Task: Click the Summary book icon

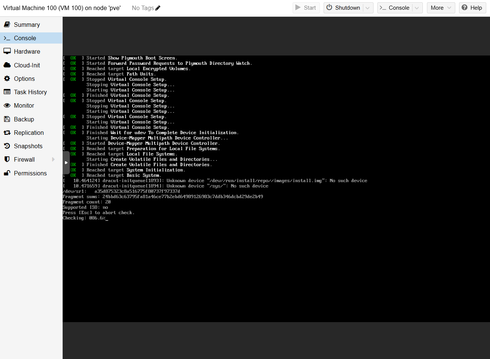Action: pyautogui.click(x=7, y=25)
